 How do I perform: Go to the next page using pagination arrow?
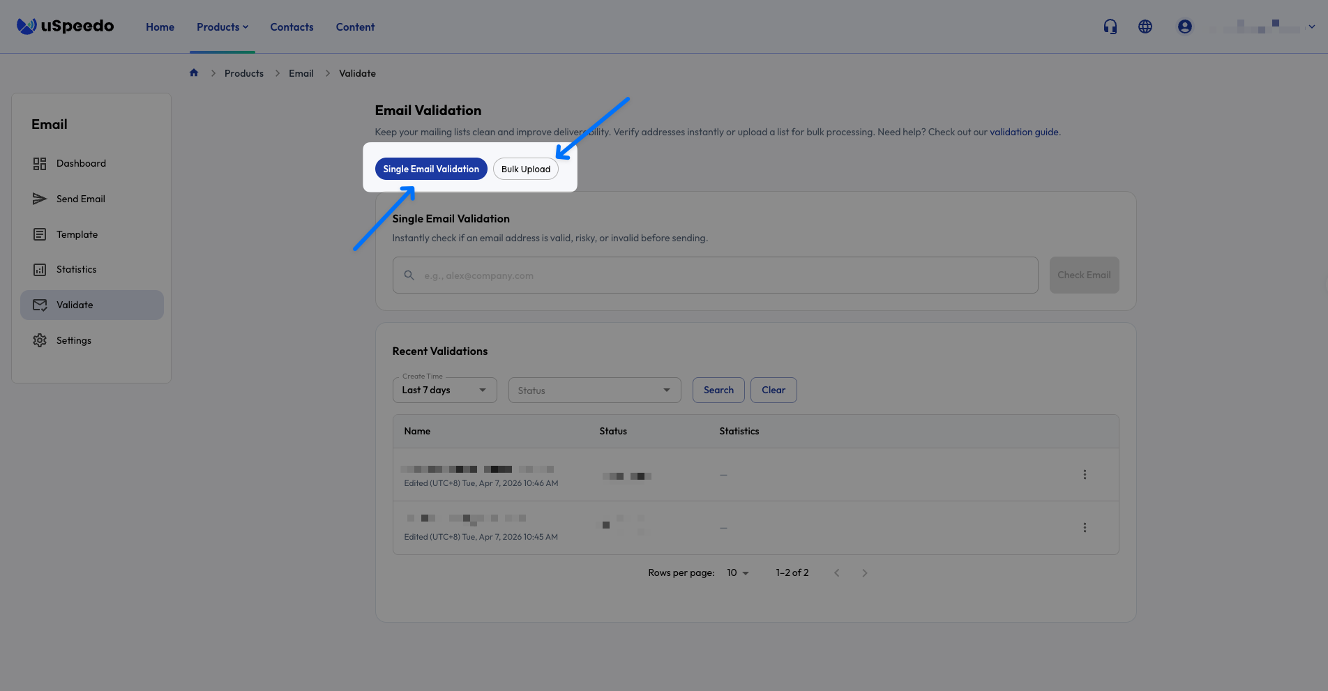(864, 572)
